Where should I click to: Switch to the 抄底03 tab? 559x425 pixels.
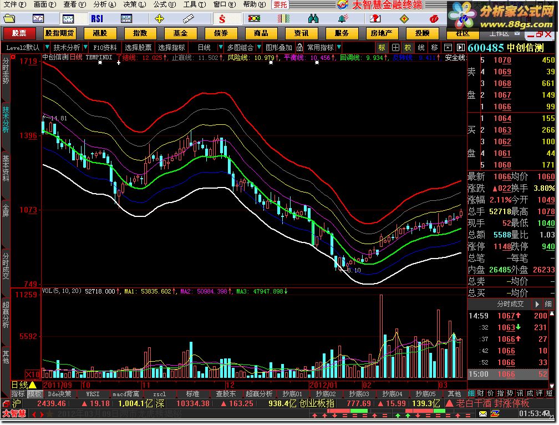point(359,394)
